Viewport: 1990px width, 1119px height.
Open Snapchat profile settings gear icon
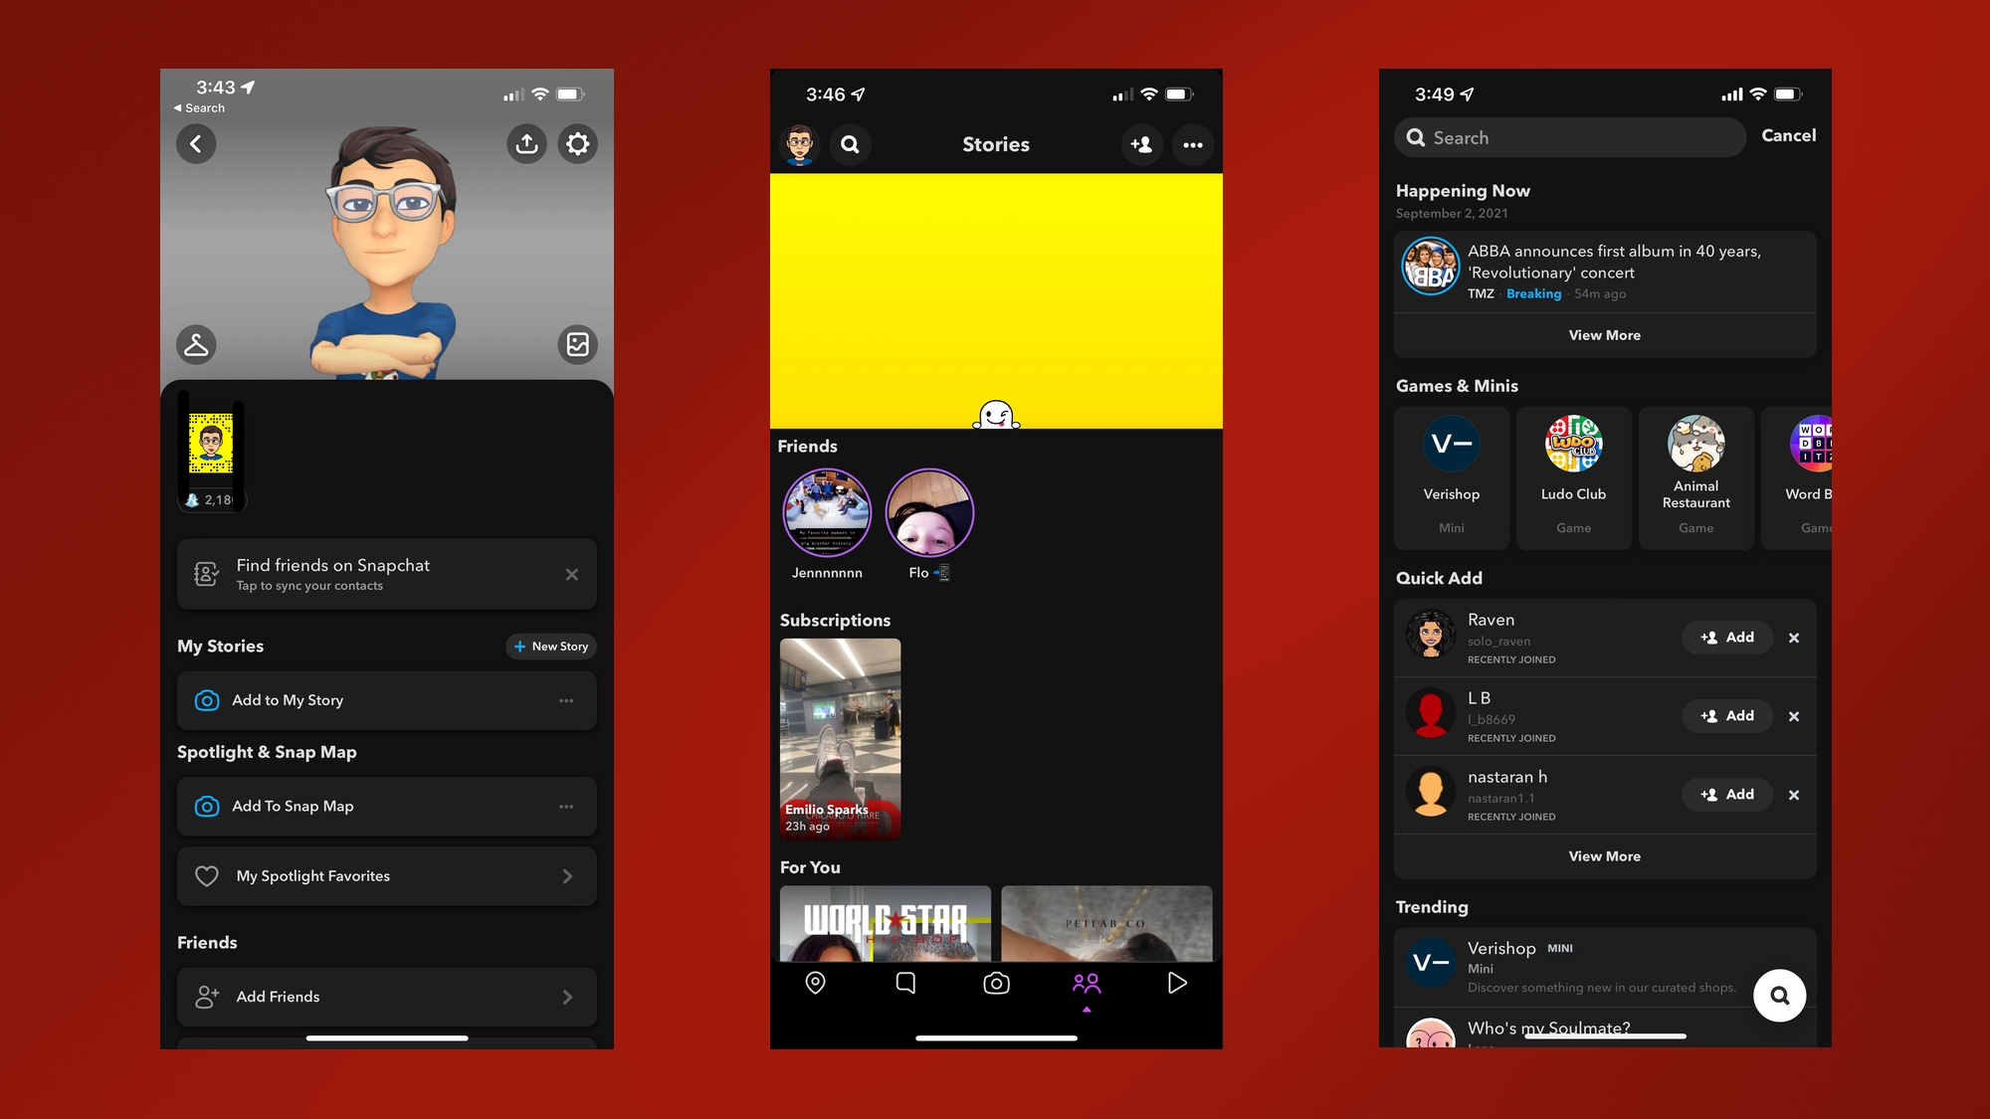(577, 143)
